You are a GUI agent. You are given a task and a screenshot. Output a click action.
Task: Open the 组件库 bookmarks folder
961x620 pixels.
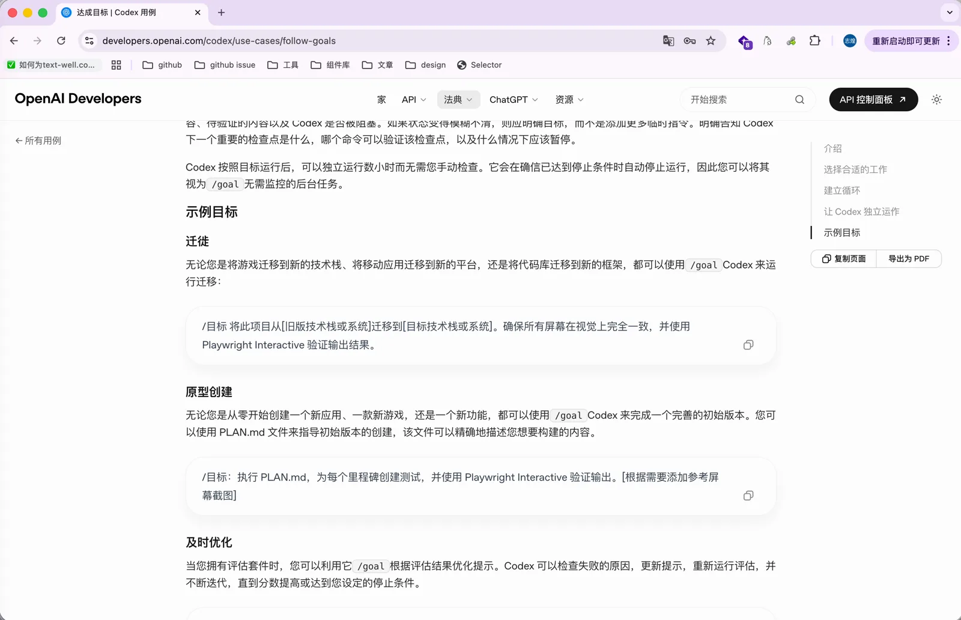pyautogui.click(x=330, y=65)
